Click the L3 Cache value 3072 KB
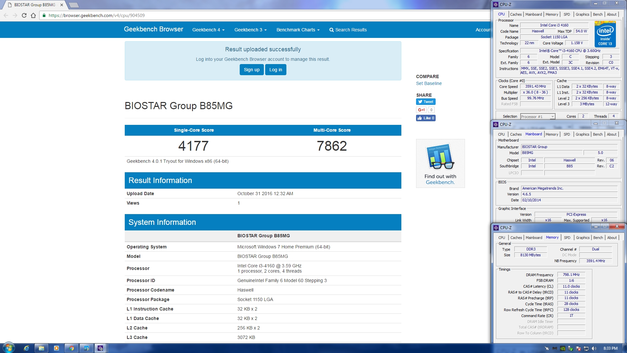This screenshot has width=627, height=353. [246, 337]
